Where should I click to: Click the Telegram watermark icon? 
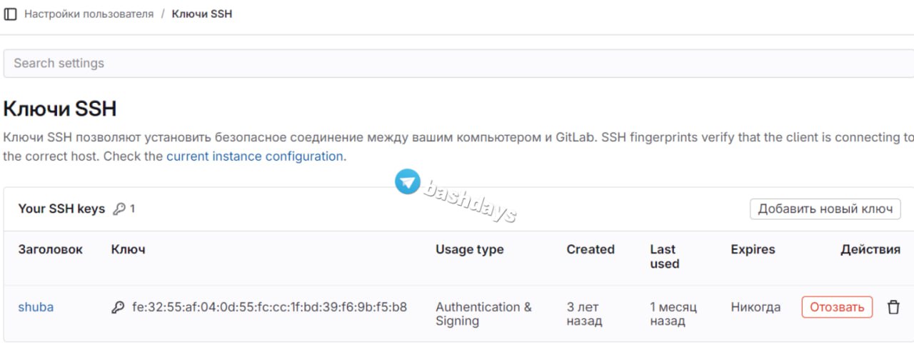408,181
